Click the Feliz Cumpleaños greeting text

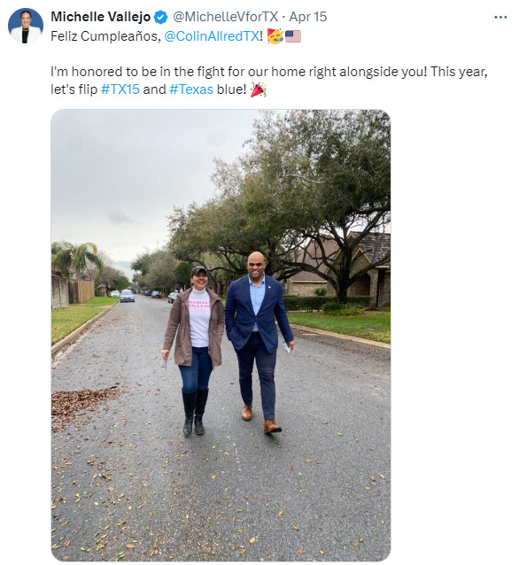(x=106, y=36)
